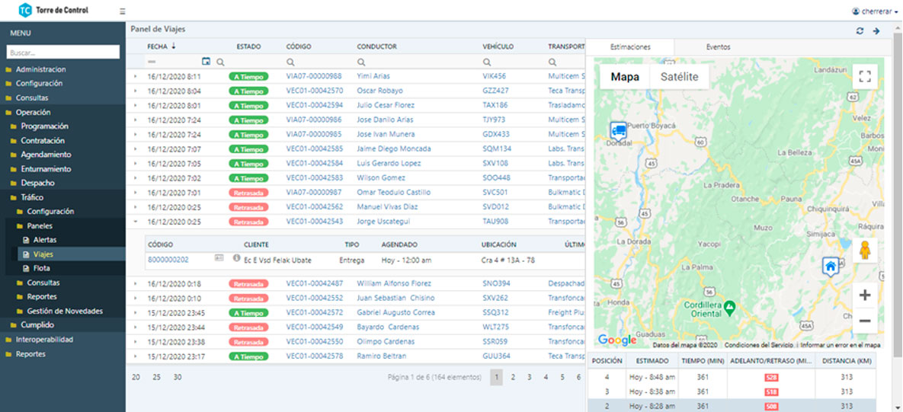Viewport: 903px width, 412px height.
Task: Set page size to 25 rows
Action: point(156,377)
